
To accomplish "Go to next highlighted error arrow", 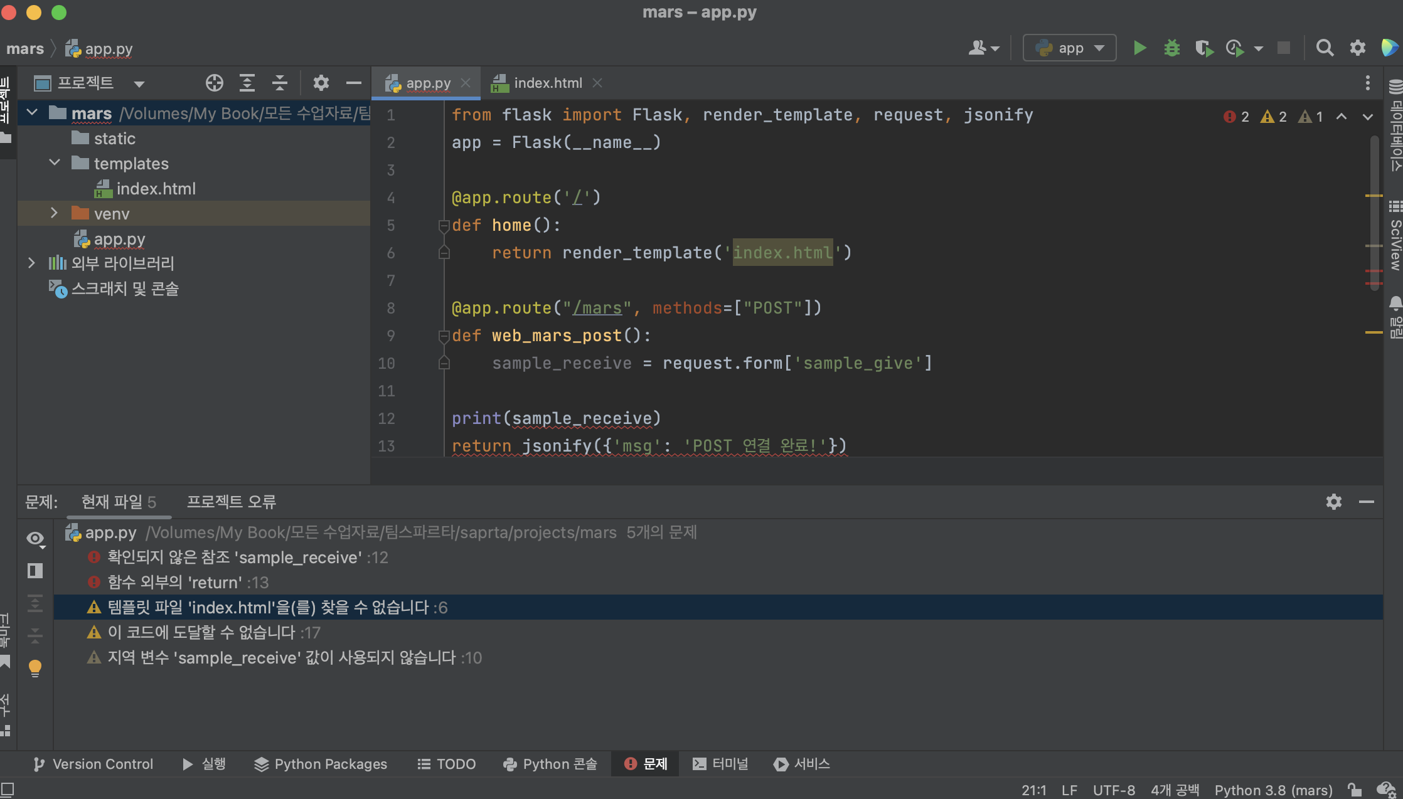I will coord(1368,117).
